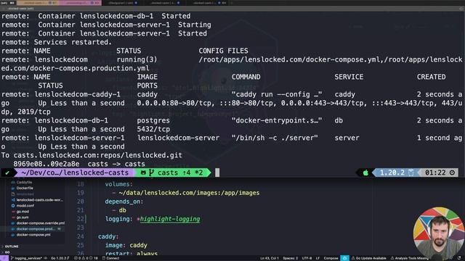This screenshot has width=465, height=261.
Task: Click the blue highlighted status bar icon
Action: (x=344, y=258)
